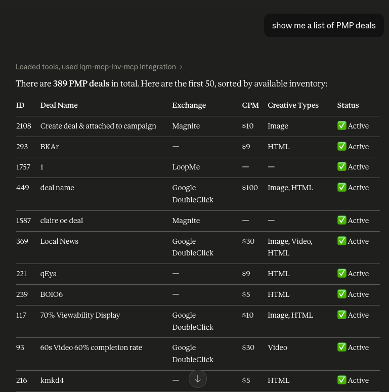Image resolution: width=389 pixels, height=392 pixels.
Task: Click 'LoopMe' exchange cell
Action: click(186, 167)
